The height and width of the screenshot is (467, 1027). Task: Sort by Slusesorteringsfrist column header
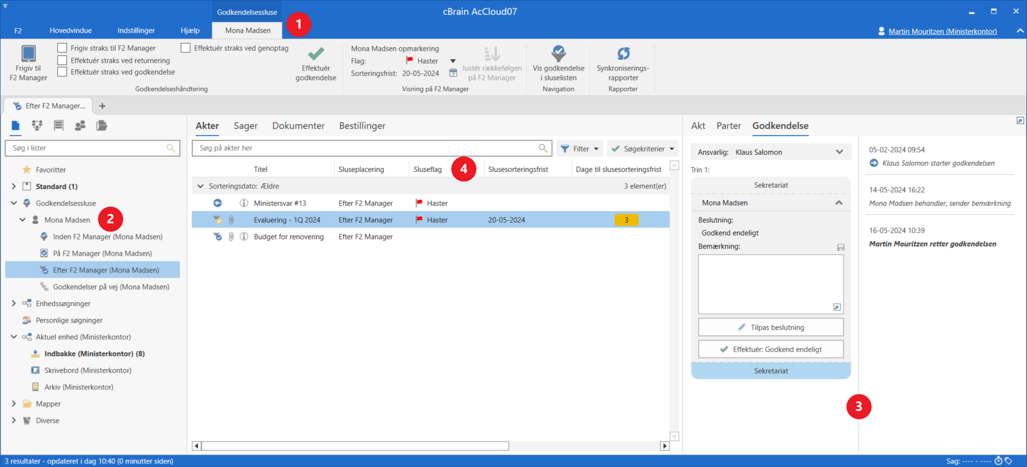point(518,170)
